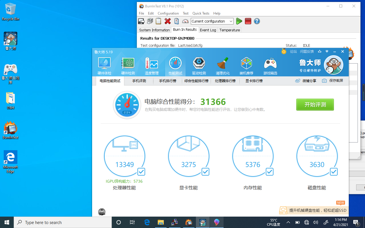Viewport: 365px width, 228px height.
Task: Open BurnInTest help with the question mark icon
Action: pyautogui.click(x=257, y=21)
